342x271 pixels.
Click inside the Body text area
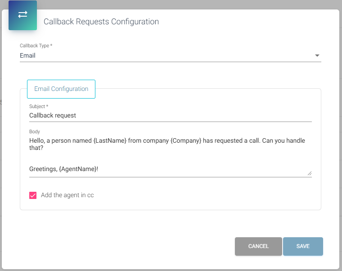coord(170,155)
